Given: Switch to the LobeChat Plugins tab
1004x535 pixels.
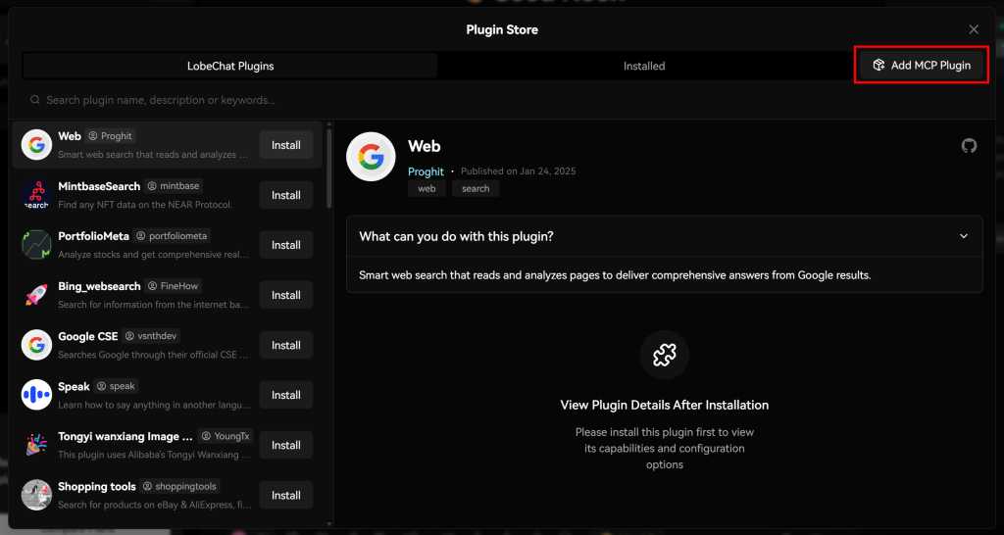Looking at the screenshot, I should point(230,66).
